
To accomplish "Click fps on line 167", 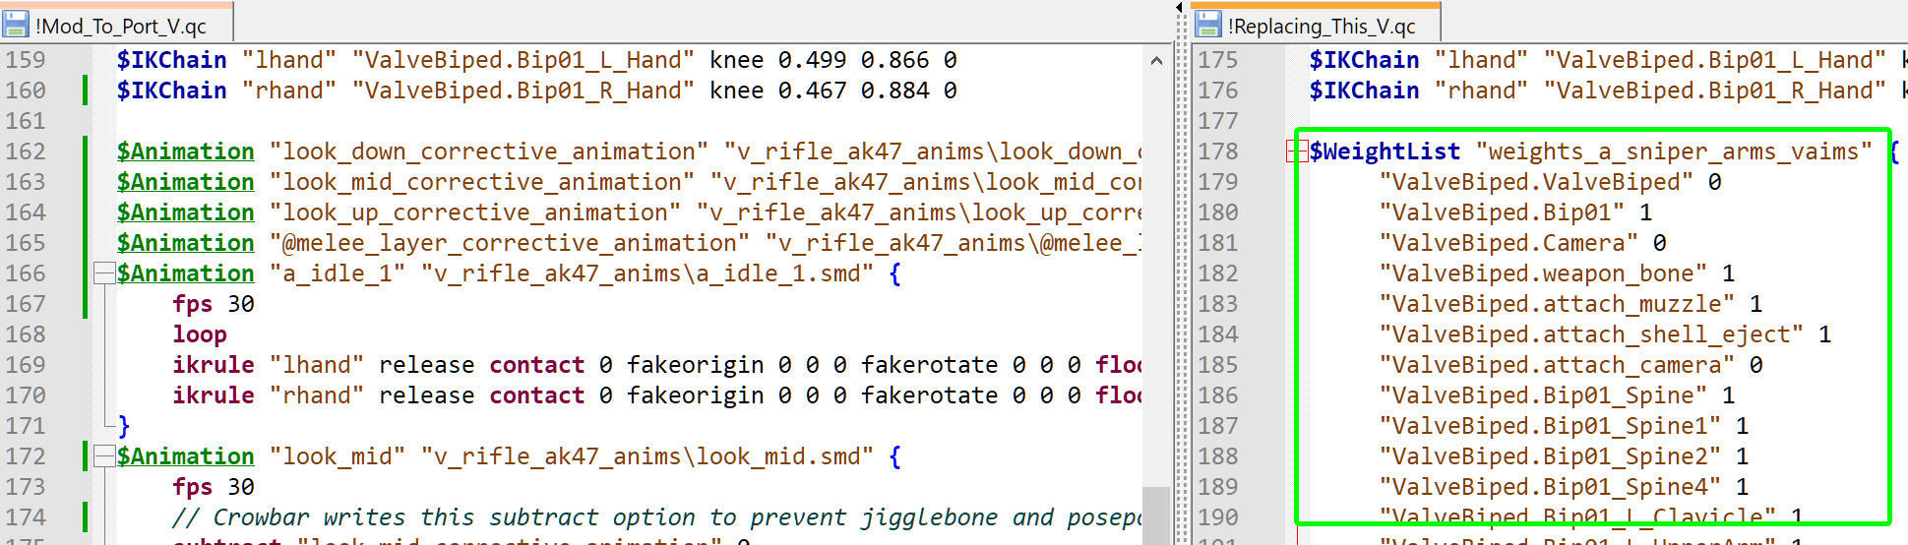I will click(192, 304).
